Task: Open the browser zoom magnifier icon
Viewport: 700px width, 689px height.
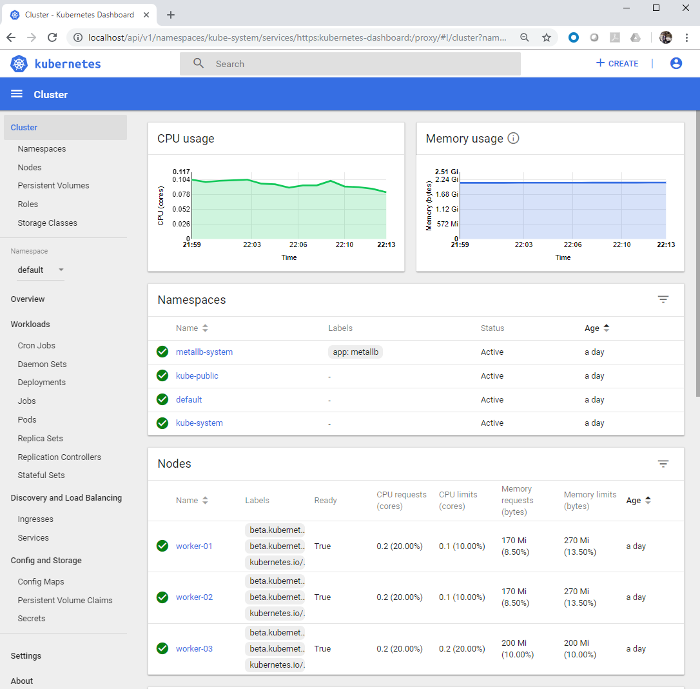Action: tap(525, 37)
